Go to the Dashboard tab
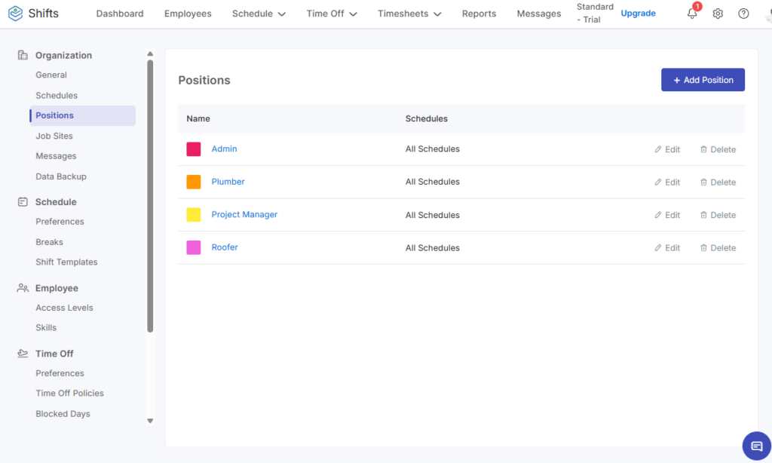The image size is (772, 463). coord(120,14)
